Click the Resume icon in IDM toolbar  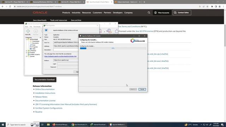36,31
